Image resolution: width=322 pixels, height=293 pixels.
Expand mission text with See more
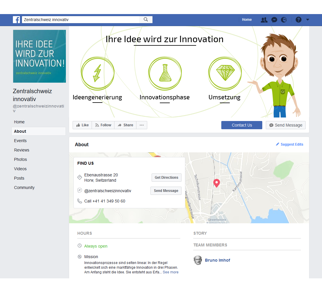click(x=171, y=272)
